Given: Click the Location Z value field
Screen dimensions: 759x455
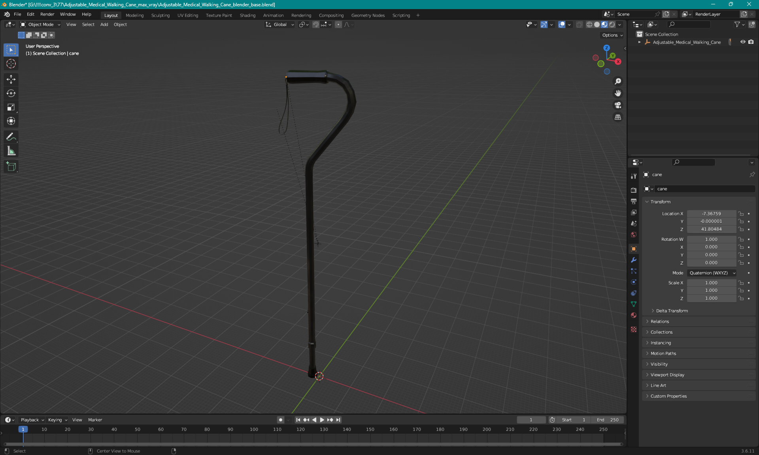Looking at the screenshot, I should point(711,229).
